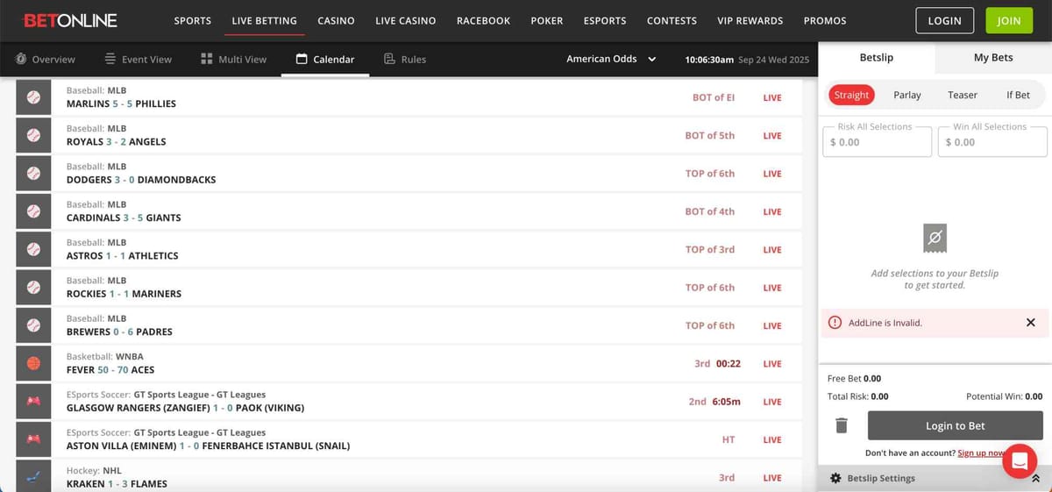Image resolution: width=1052 pixels, height=492 pixels.
Task: Click the esports controller icon for Aston Villa match
Action: (x=33, y=439)
